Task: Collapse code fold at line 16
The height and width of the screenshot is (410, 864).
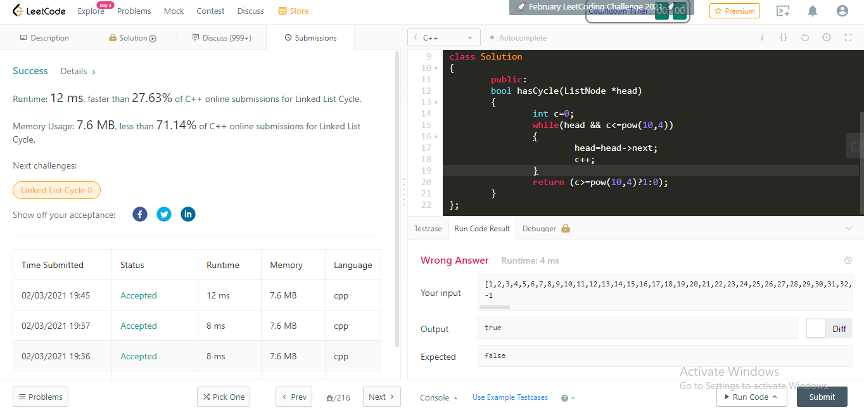Action: 436,137
